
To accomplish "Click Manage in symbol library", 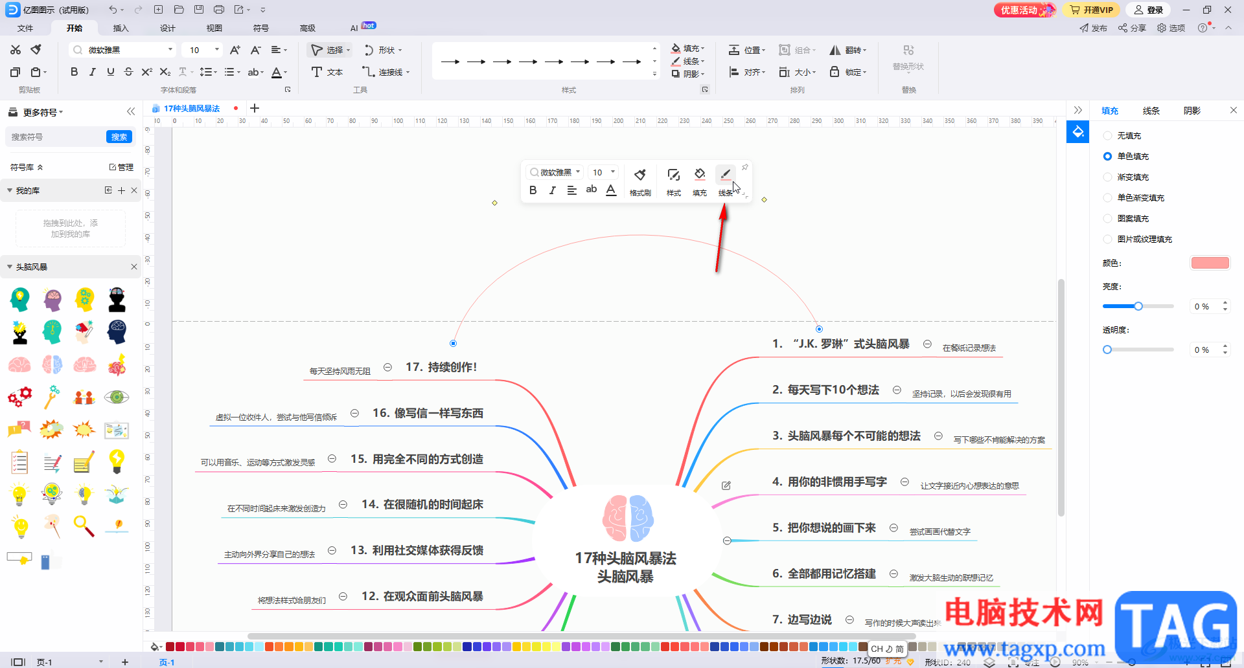I will 121,167.
